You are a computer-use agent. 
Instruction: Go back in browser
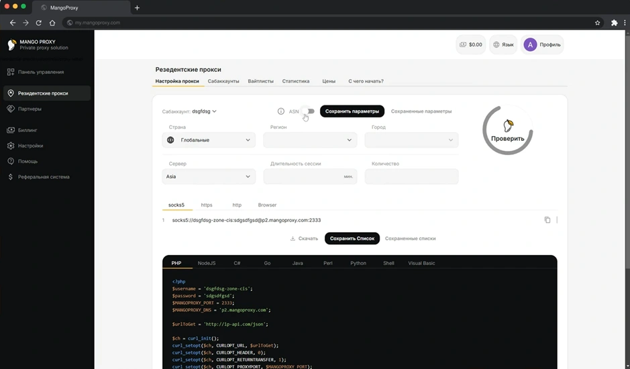pyautogui.click(x=13, y=23)
